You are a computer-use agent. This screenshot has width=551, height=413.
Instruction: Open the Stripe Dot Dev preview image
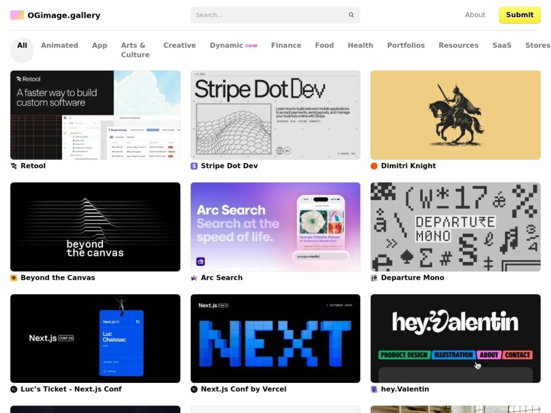coord(275,115)
